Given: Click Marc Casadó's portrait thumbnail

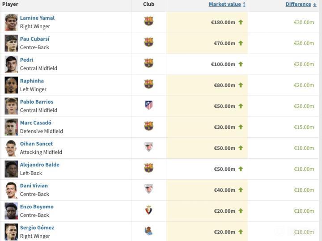Looking at the screenshot, I should tap(11, 127).
